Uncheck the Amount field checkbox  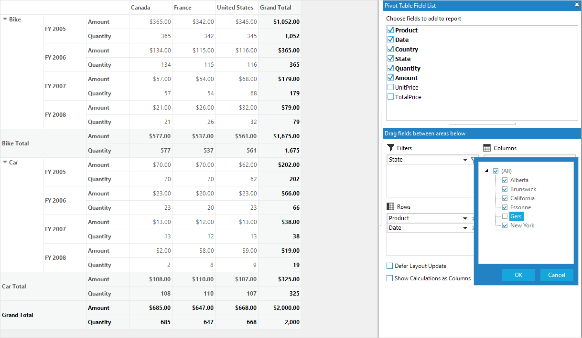coord(390,78)
